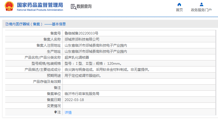Click the 备案人注册地址 address value
Screen dimensions: 218x120
(96, 45)
